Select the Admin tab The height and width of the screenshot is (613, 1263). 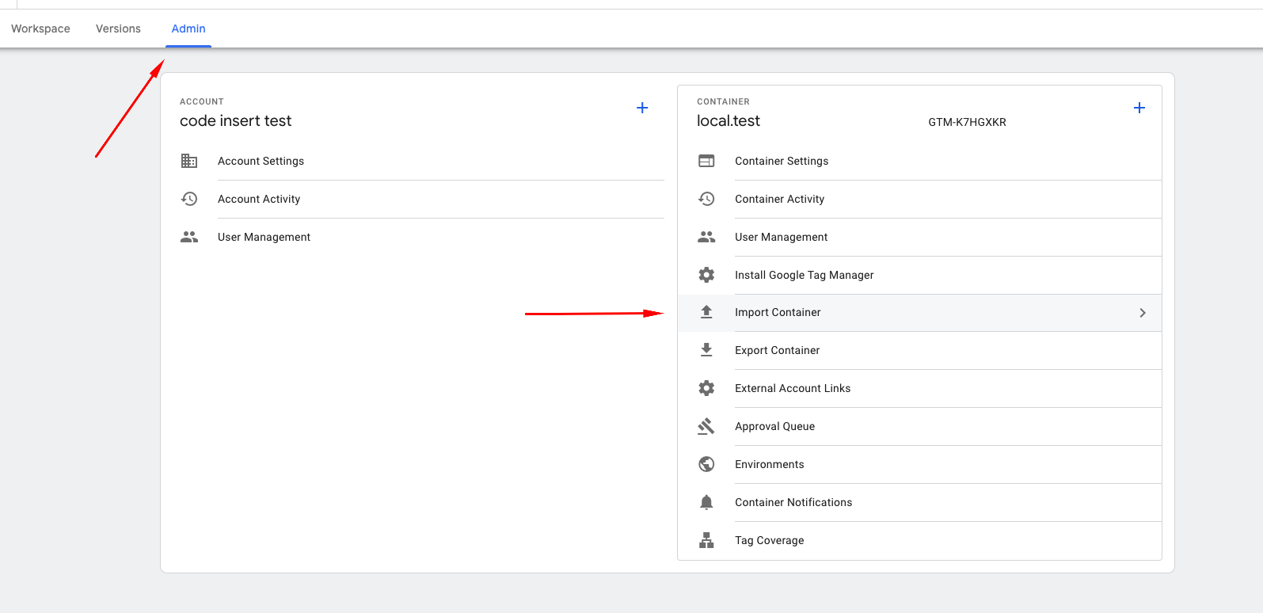point(188,29)
